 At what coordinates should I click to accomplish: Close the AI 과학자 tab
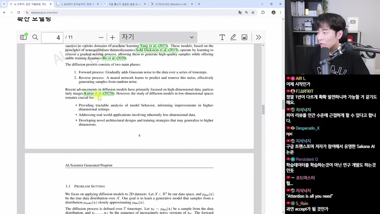51,4
